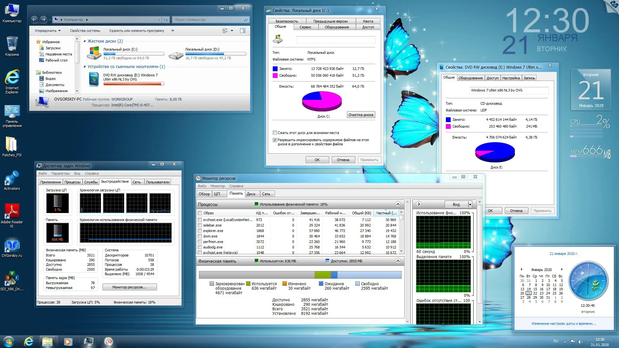This screenshot has height=348, width=619.
Task: Select the DVD RW drive (E:) icon
Action: pyautogui.click(x=94, y=79)
